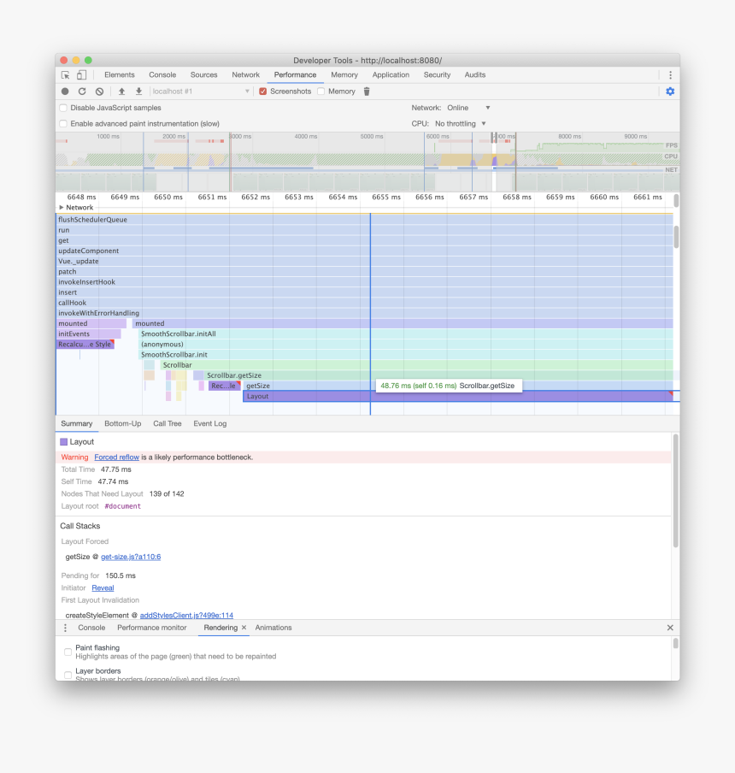
Task: Select the invokeWithErrorHandling flame bar
Action: point(365,313)
